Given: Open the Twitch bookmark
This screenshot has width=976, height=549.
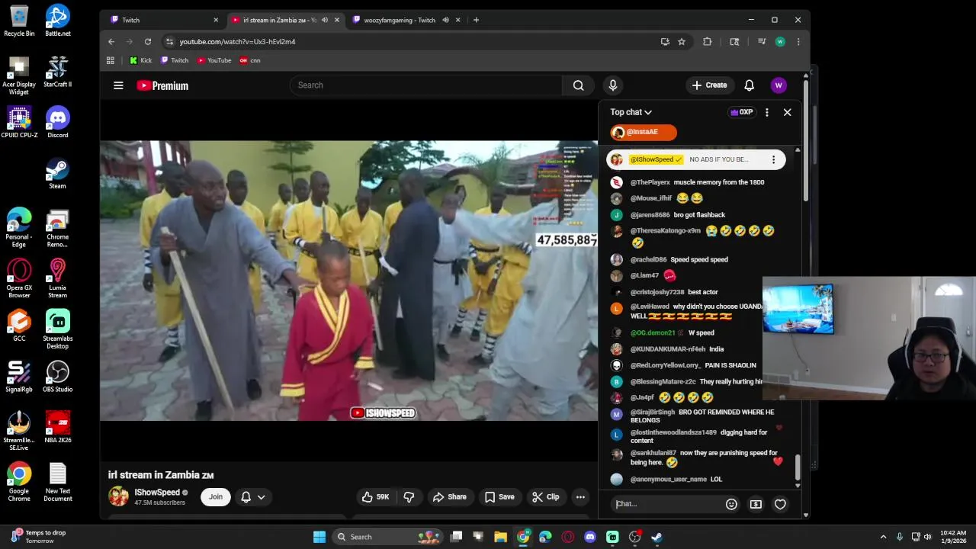Looking at the screenshot, I should (x=175, y=60).
